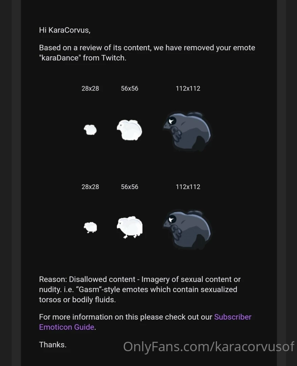Click the second-row 56x56 size label

[130, 187]
